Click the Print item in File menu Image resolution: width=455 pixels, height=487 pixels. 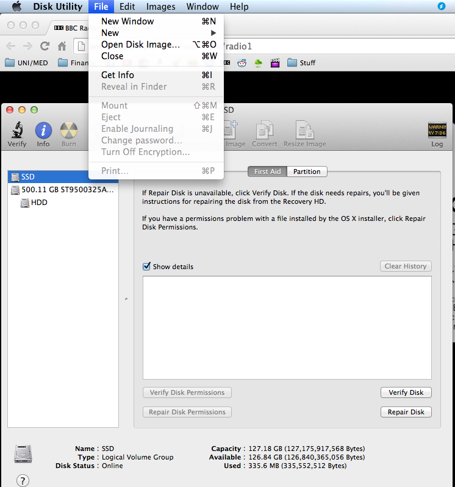(156, 170)
